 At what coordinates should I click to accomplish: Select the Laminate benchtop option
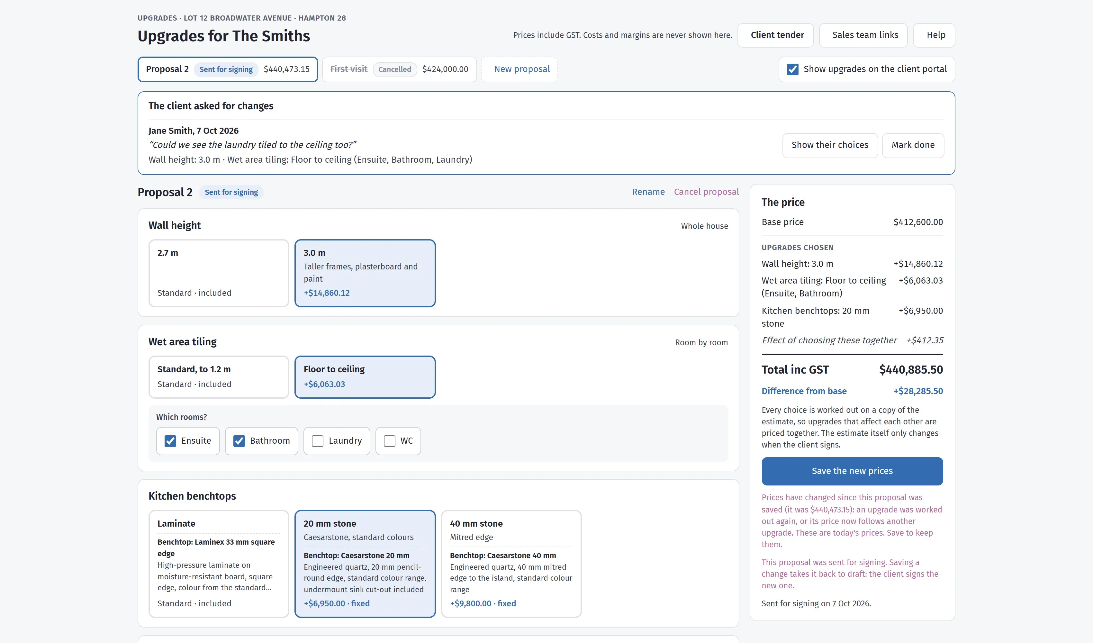219,564
